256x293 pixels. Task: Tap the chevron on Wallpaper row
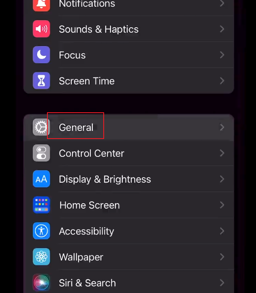222,257
